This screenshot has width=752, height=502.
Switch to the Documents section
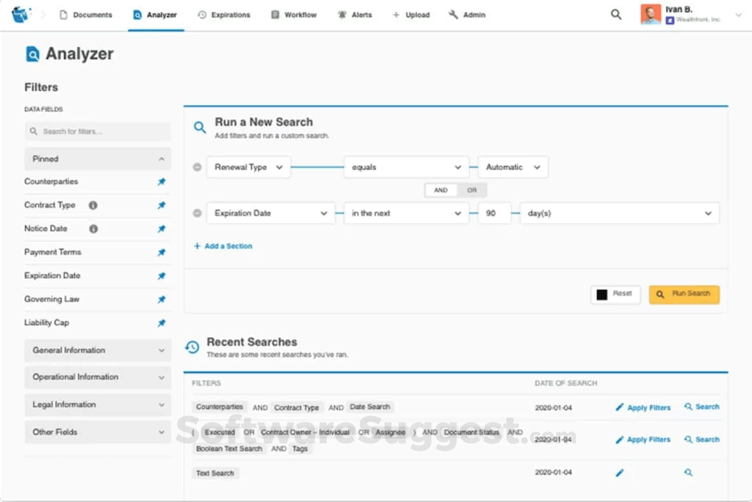[x=86, y=14]
